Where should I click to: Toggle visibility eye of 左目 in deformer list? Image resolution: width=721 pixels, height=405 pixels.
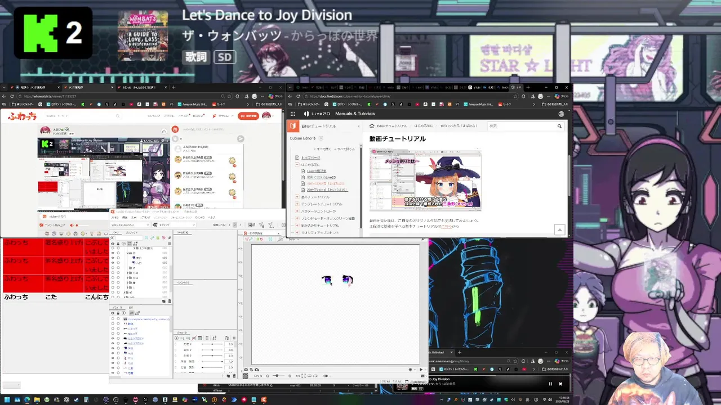113,348
